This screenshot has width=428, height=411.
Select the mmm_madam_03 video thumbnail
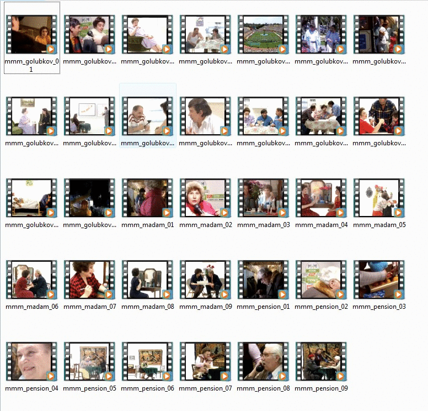click(x=263, y=198)
